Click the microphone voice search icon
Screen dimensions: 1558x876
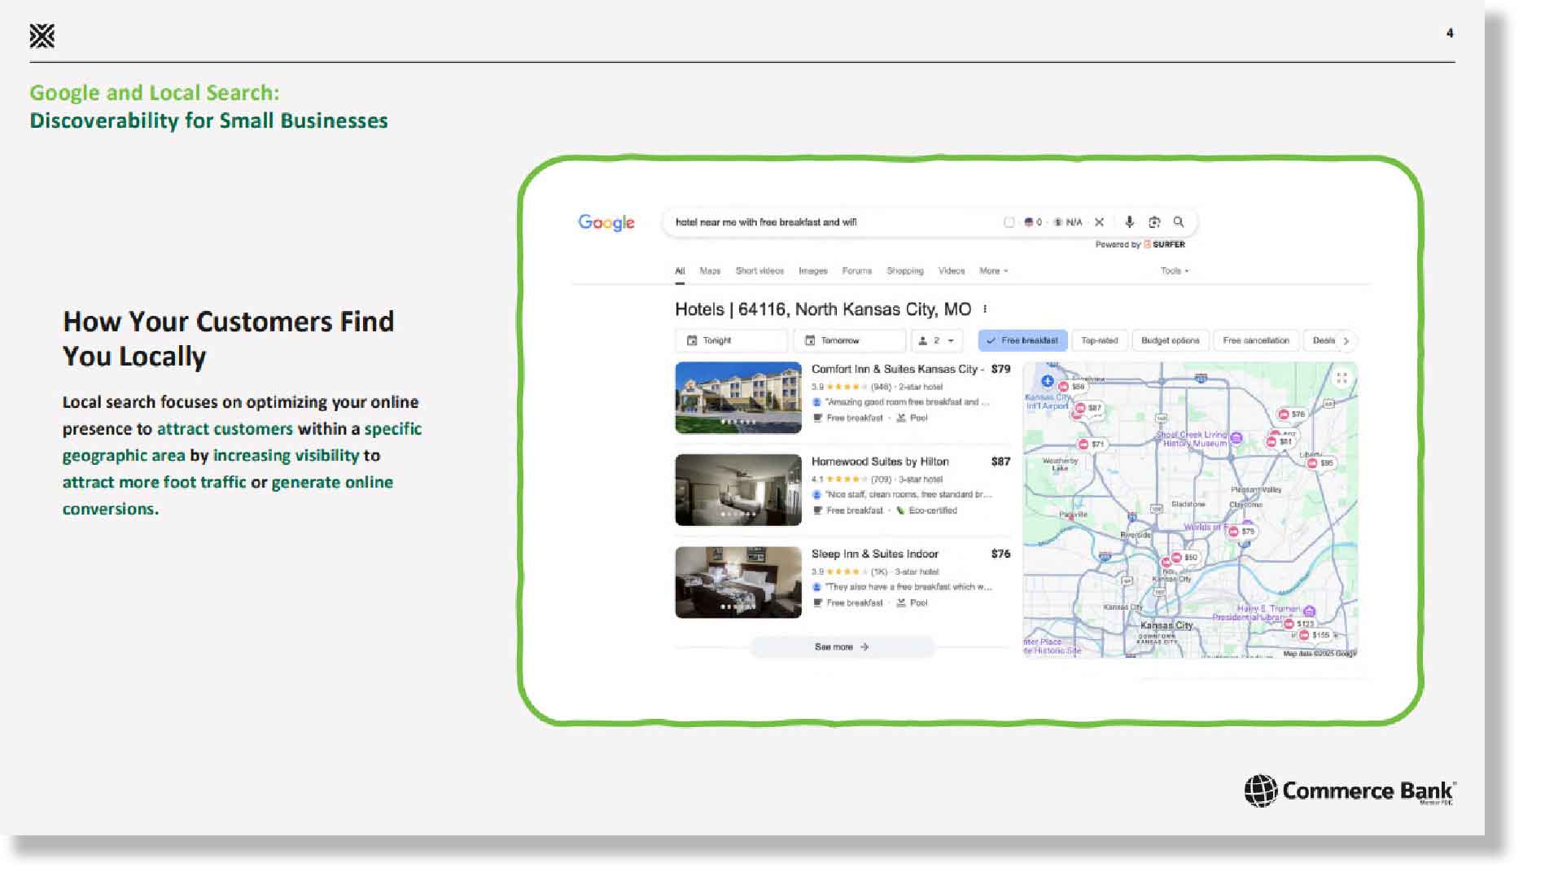[x=1129, y=222]
